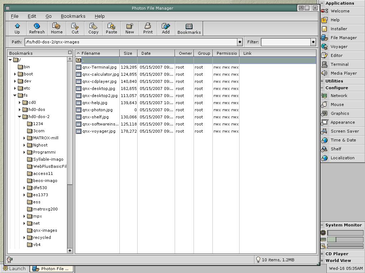Open the Edit menu

[32, 16]
